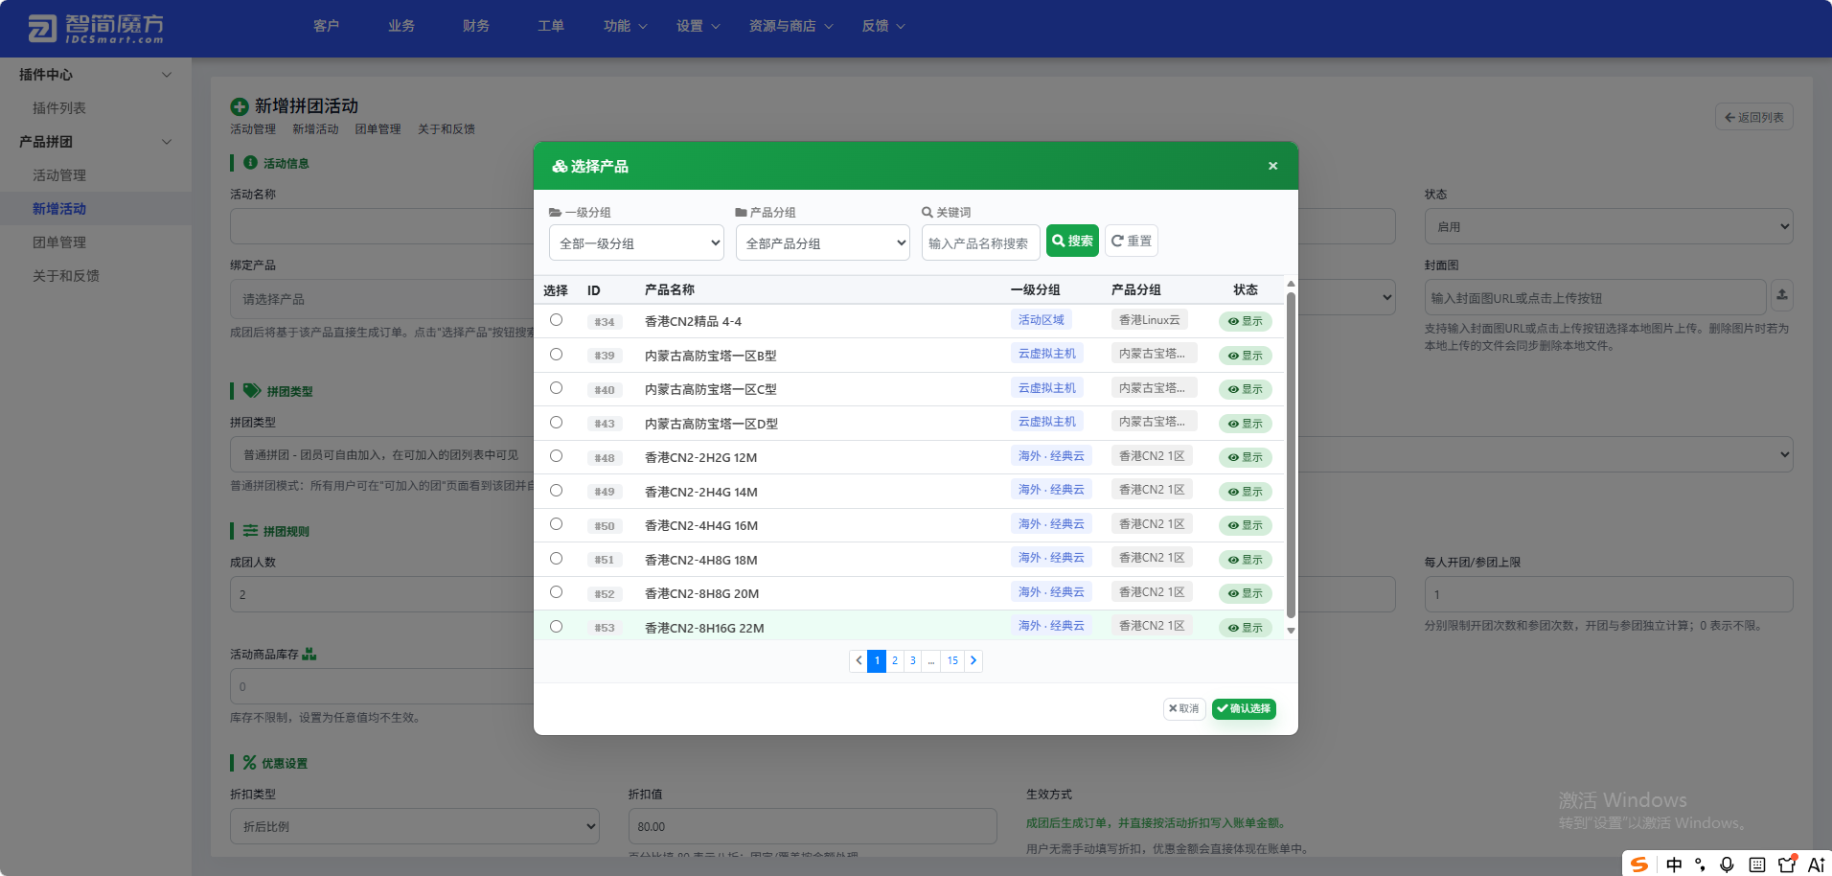This screenshot has width=1832, height=876.
Task: Open the 工单 top navigation item
Action: pos(551,26)
